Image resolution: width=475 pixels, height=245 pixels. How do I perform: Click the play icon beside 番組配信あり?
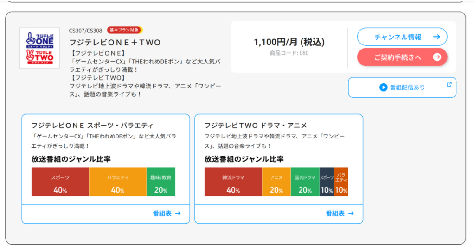[383, 87]
